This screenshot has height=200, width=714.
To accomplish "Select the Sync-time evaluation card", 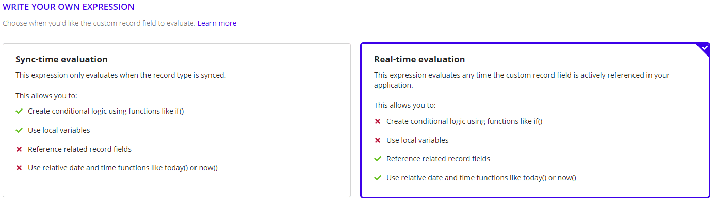I will 177,120.
